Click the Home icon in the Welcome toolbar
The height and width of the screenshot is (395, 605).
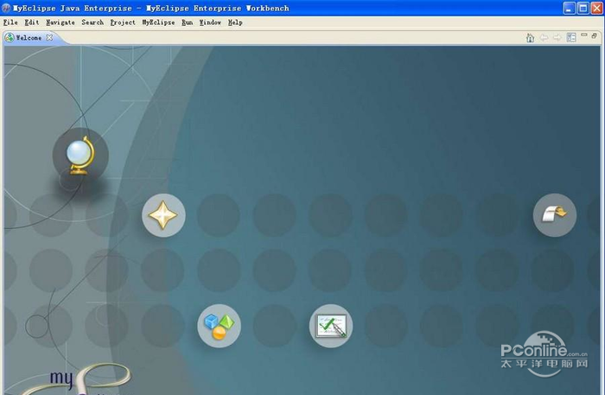530,37
